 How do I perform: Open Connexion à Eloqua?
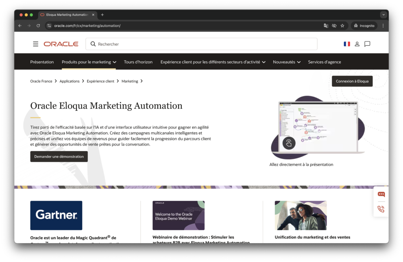[352, 81]
